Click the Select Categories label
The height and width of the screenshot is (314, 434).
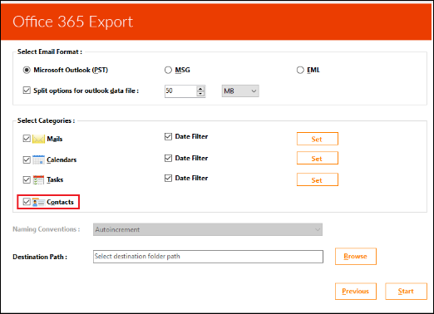point(46,120)
